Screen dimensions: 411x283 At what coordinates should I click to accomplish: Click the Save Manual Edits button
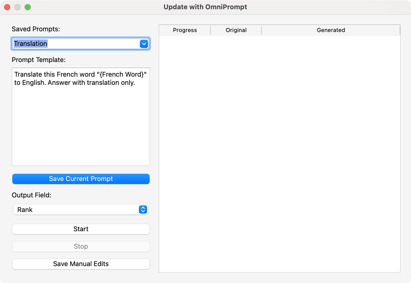(x=81, y=264)
